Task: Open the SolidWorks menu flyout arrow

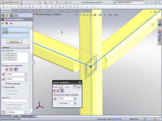Action: [x=21, y=2]
